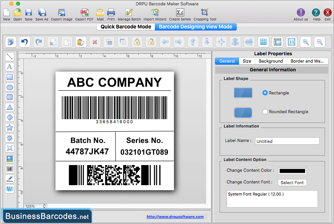Click the undo arrow icon

24,42
